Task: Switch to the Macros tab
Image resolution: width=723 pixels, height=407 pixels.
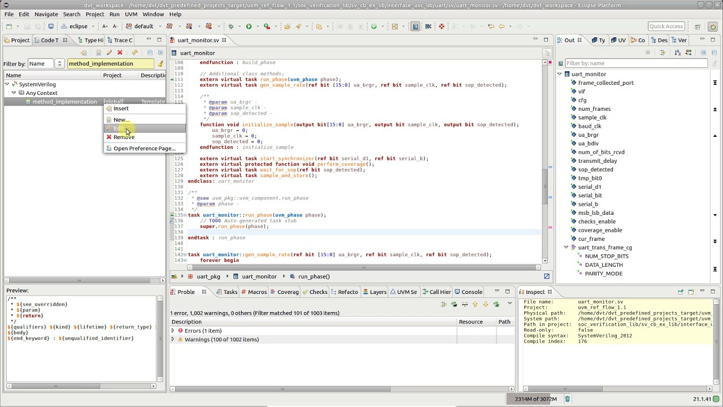Action: [253, 292]
